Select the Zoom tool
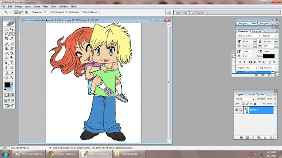282x158 pixels. click(x=12, y=78)
